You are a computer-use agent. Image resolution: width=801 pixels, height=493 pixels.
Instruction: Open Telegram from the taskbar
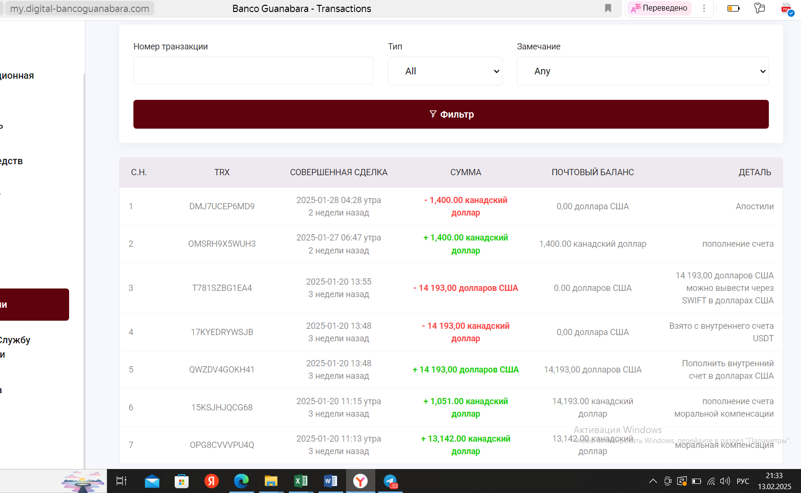tap(390, 481)
